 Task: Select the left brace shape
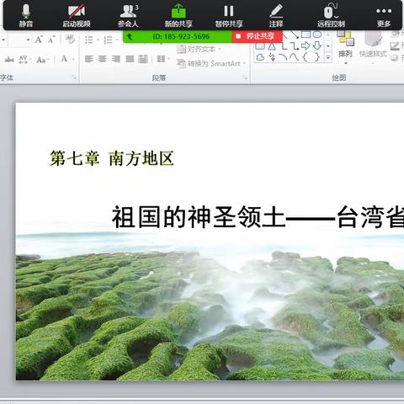point(306,57)
